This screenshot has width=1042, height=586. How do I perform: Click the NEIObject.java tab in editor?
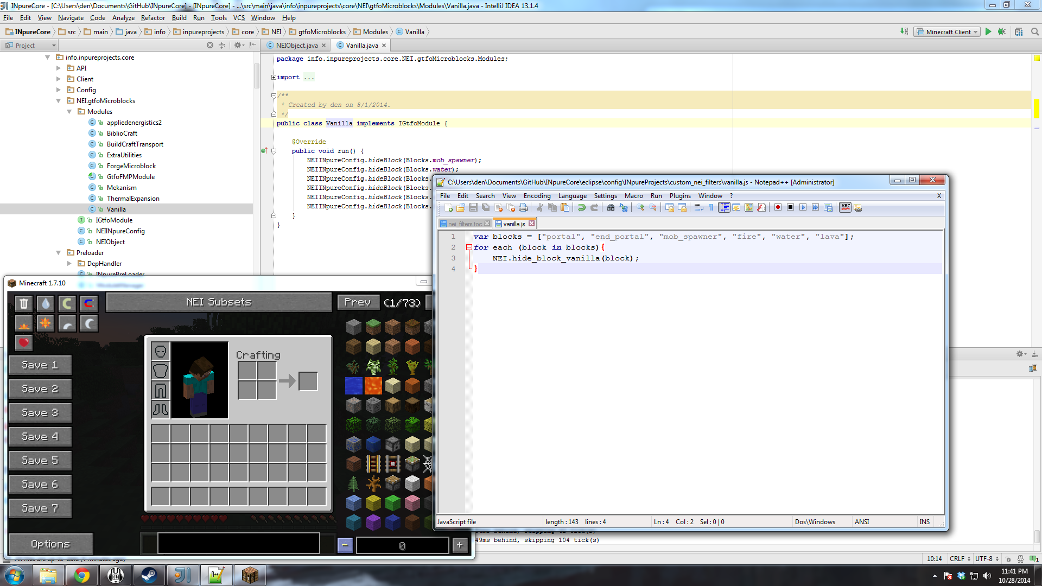(295, 45)
